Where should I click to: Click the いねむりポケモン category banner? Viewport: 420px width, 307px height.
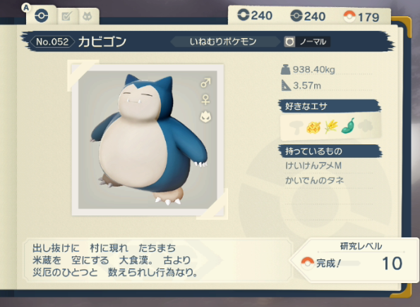pos(223,42)
